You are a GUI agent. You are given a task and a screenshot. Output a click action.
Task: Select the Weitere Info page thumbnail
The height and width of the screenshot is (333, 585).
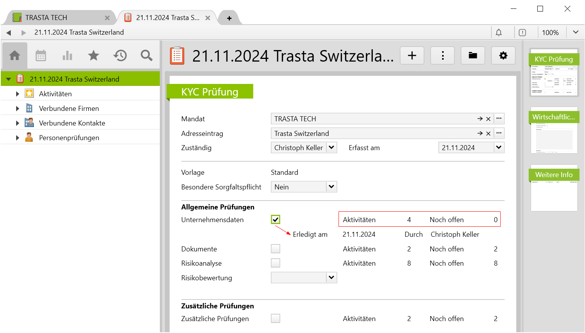554,189
